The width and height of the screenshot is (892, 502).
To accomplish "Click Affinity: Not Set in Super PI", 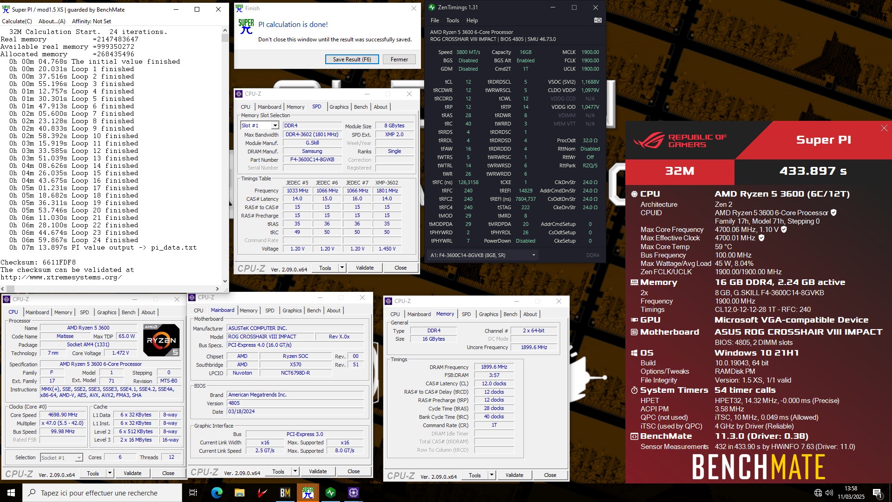I will pos(92,21).
